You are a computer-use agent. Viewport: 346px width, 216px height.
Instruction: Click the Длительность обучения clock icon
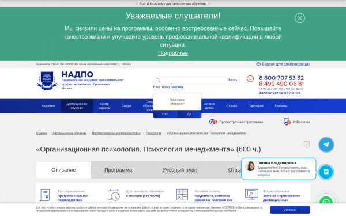click(x=114, y=195)
